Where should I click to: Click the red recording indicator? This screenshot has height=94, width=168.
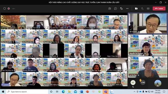click(9, 9)
